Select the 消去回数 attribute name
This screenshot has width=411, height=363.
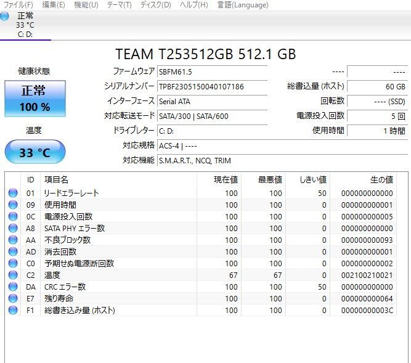tap(60, 251)
